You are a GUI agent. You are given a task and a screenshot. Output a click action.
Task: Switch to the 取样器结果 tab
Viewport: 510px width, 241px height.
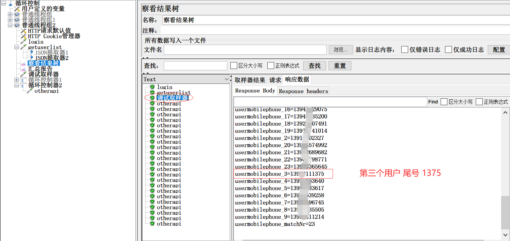tap(250, 80)
